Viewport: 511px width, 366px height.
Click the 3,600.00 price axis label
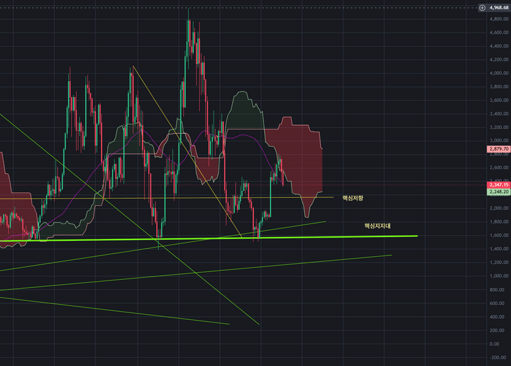[x=499, y=100]
